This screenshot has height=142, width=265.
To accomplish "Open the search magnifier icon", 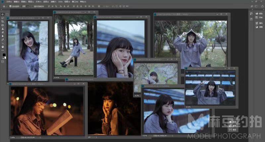I will click(252, 6).
